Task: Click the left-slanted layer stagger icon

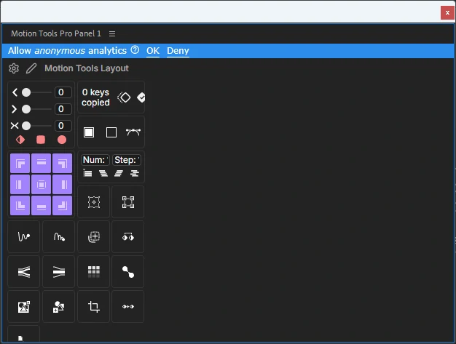Action: point(103,174)
